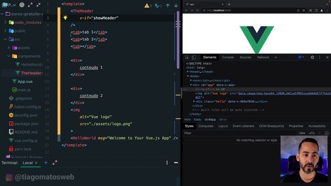Switch to the Network tab in DevTools
The width and height of the screenshot is (331, 186).
(x=263, y=57)
